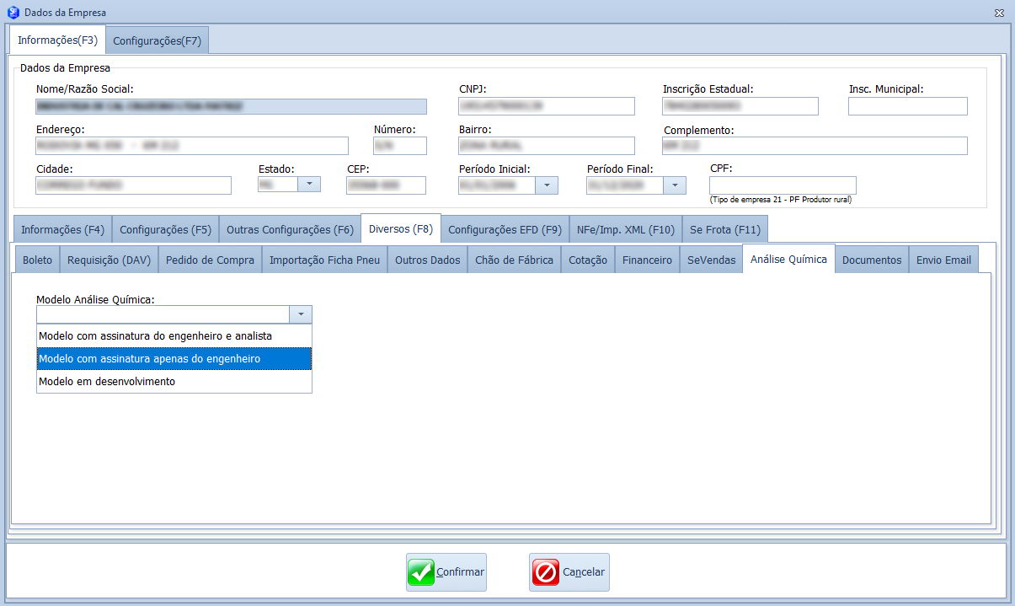Switch to the Configurações(F7) top tab

click(158, 40)
